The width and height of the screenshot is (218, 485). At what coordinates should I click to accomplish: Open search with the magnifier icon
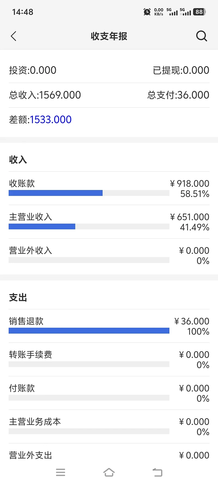point(202,36)
